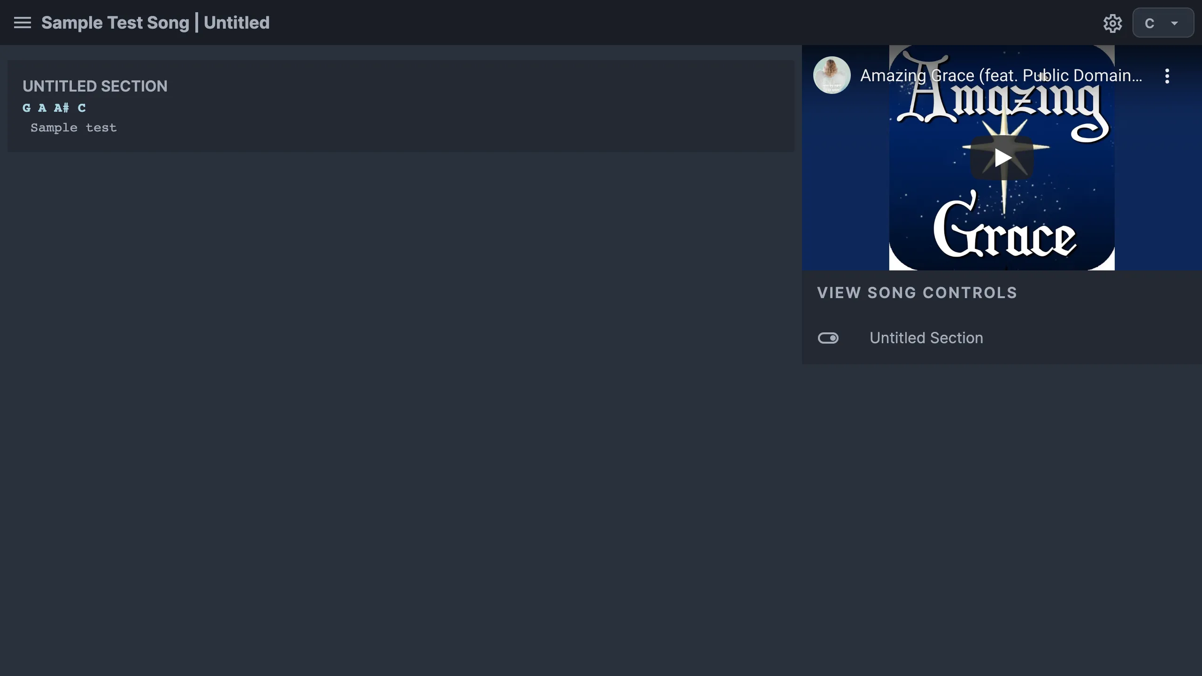This screenshot has width=1202, height=676.
Task: Open app navigation side menu
Action: (22, 22)
